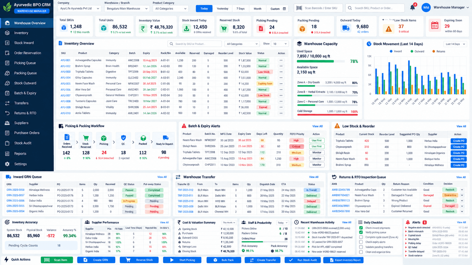Select the Month date tab
Viewport: 472px width, 265px height.
click(257, 8)
